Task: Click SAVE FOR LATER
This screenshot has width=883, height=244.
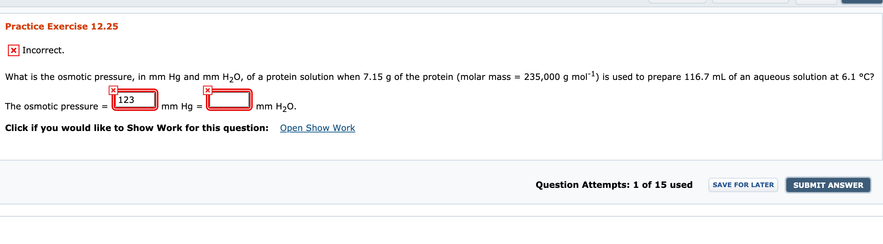Action: 743,185
